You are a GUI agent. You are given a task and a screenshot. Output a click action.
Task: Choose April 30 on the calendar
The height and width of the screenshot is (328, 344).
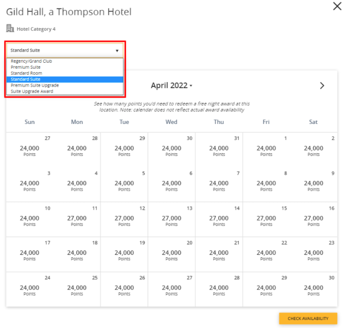coord(313,289)
